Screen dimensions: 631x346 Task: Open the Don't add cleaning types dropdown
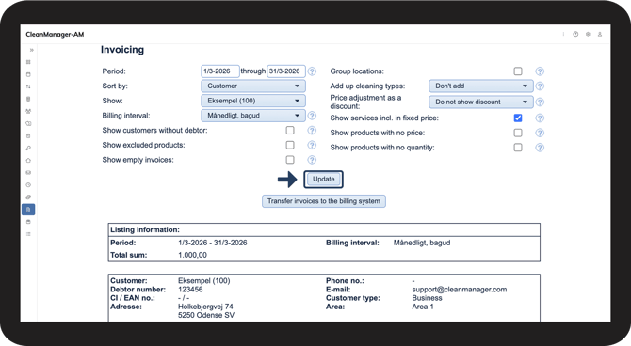click(481, 86)
